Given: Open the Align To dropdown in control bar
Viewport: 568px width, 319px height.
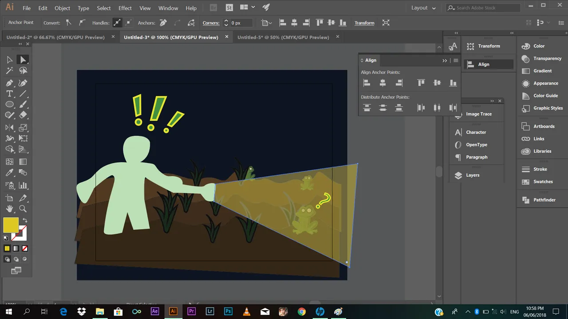Looking at the screenshot, I should click(267, 23).
